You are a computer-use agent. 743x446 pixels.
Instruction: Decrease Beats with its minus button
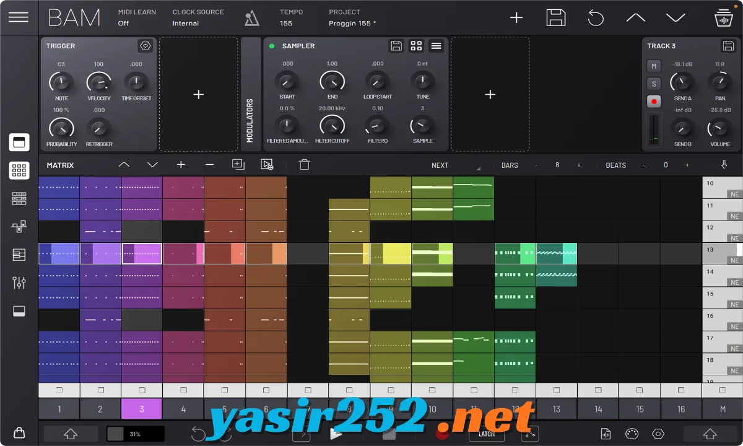click(644, 165)
